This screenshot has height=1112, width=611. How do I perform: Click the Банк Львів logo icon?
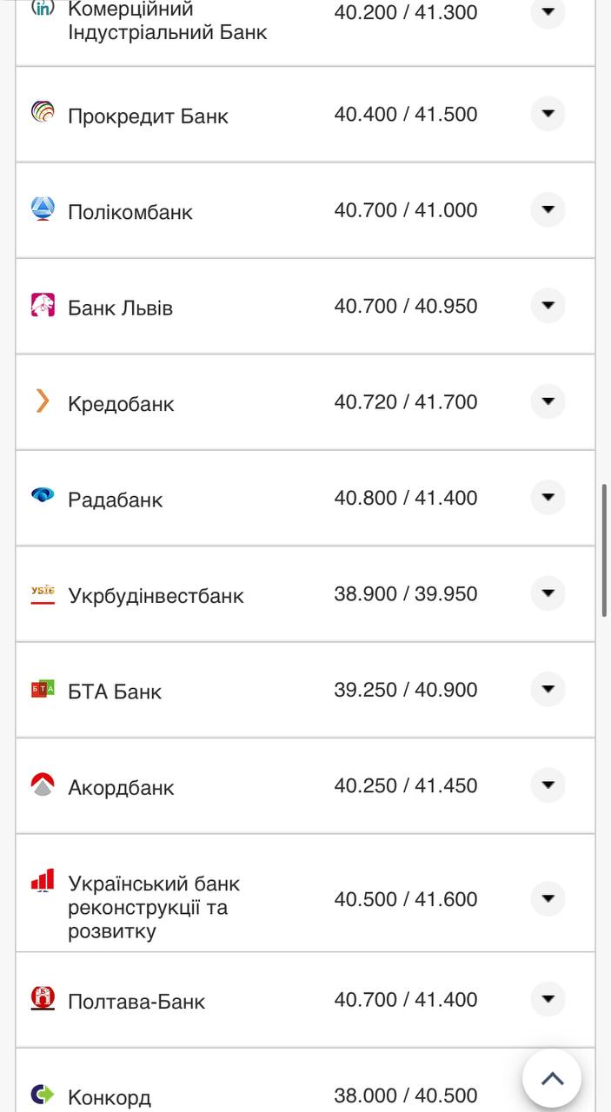(43, 305)
